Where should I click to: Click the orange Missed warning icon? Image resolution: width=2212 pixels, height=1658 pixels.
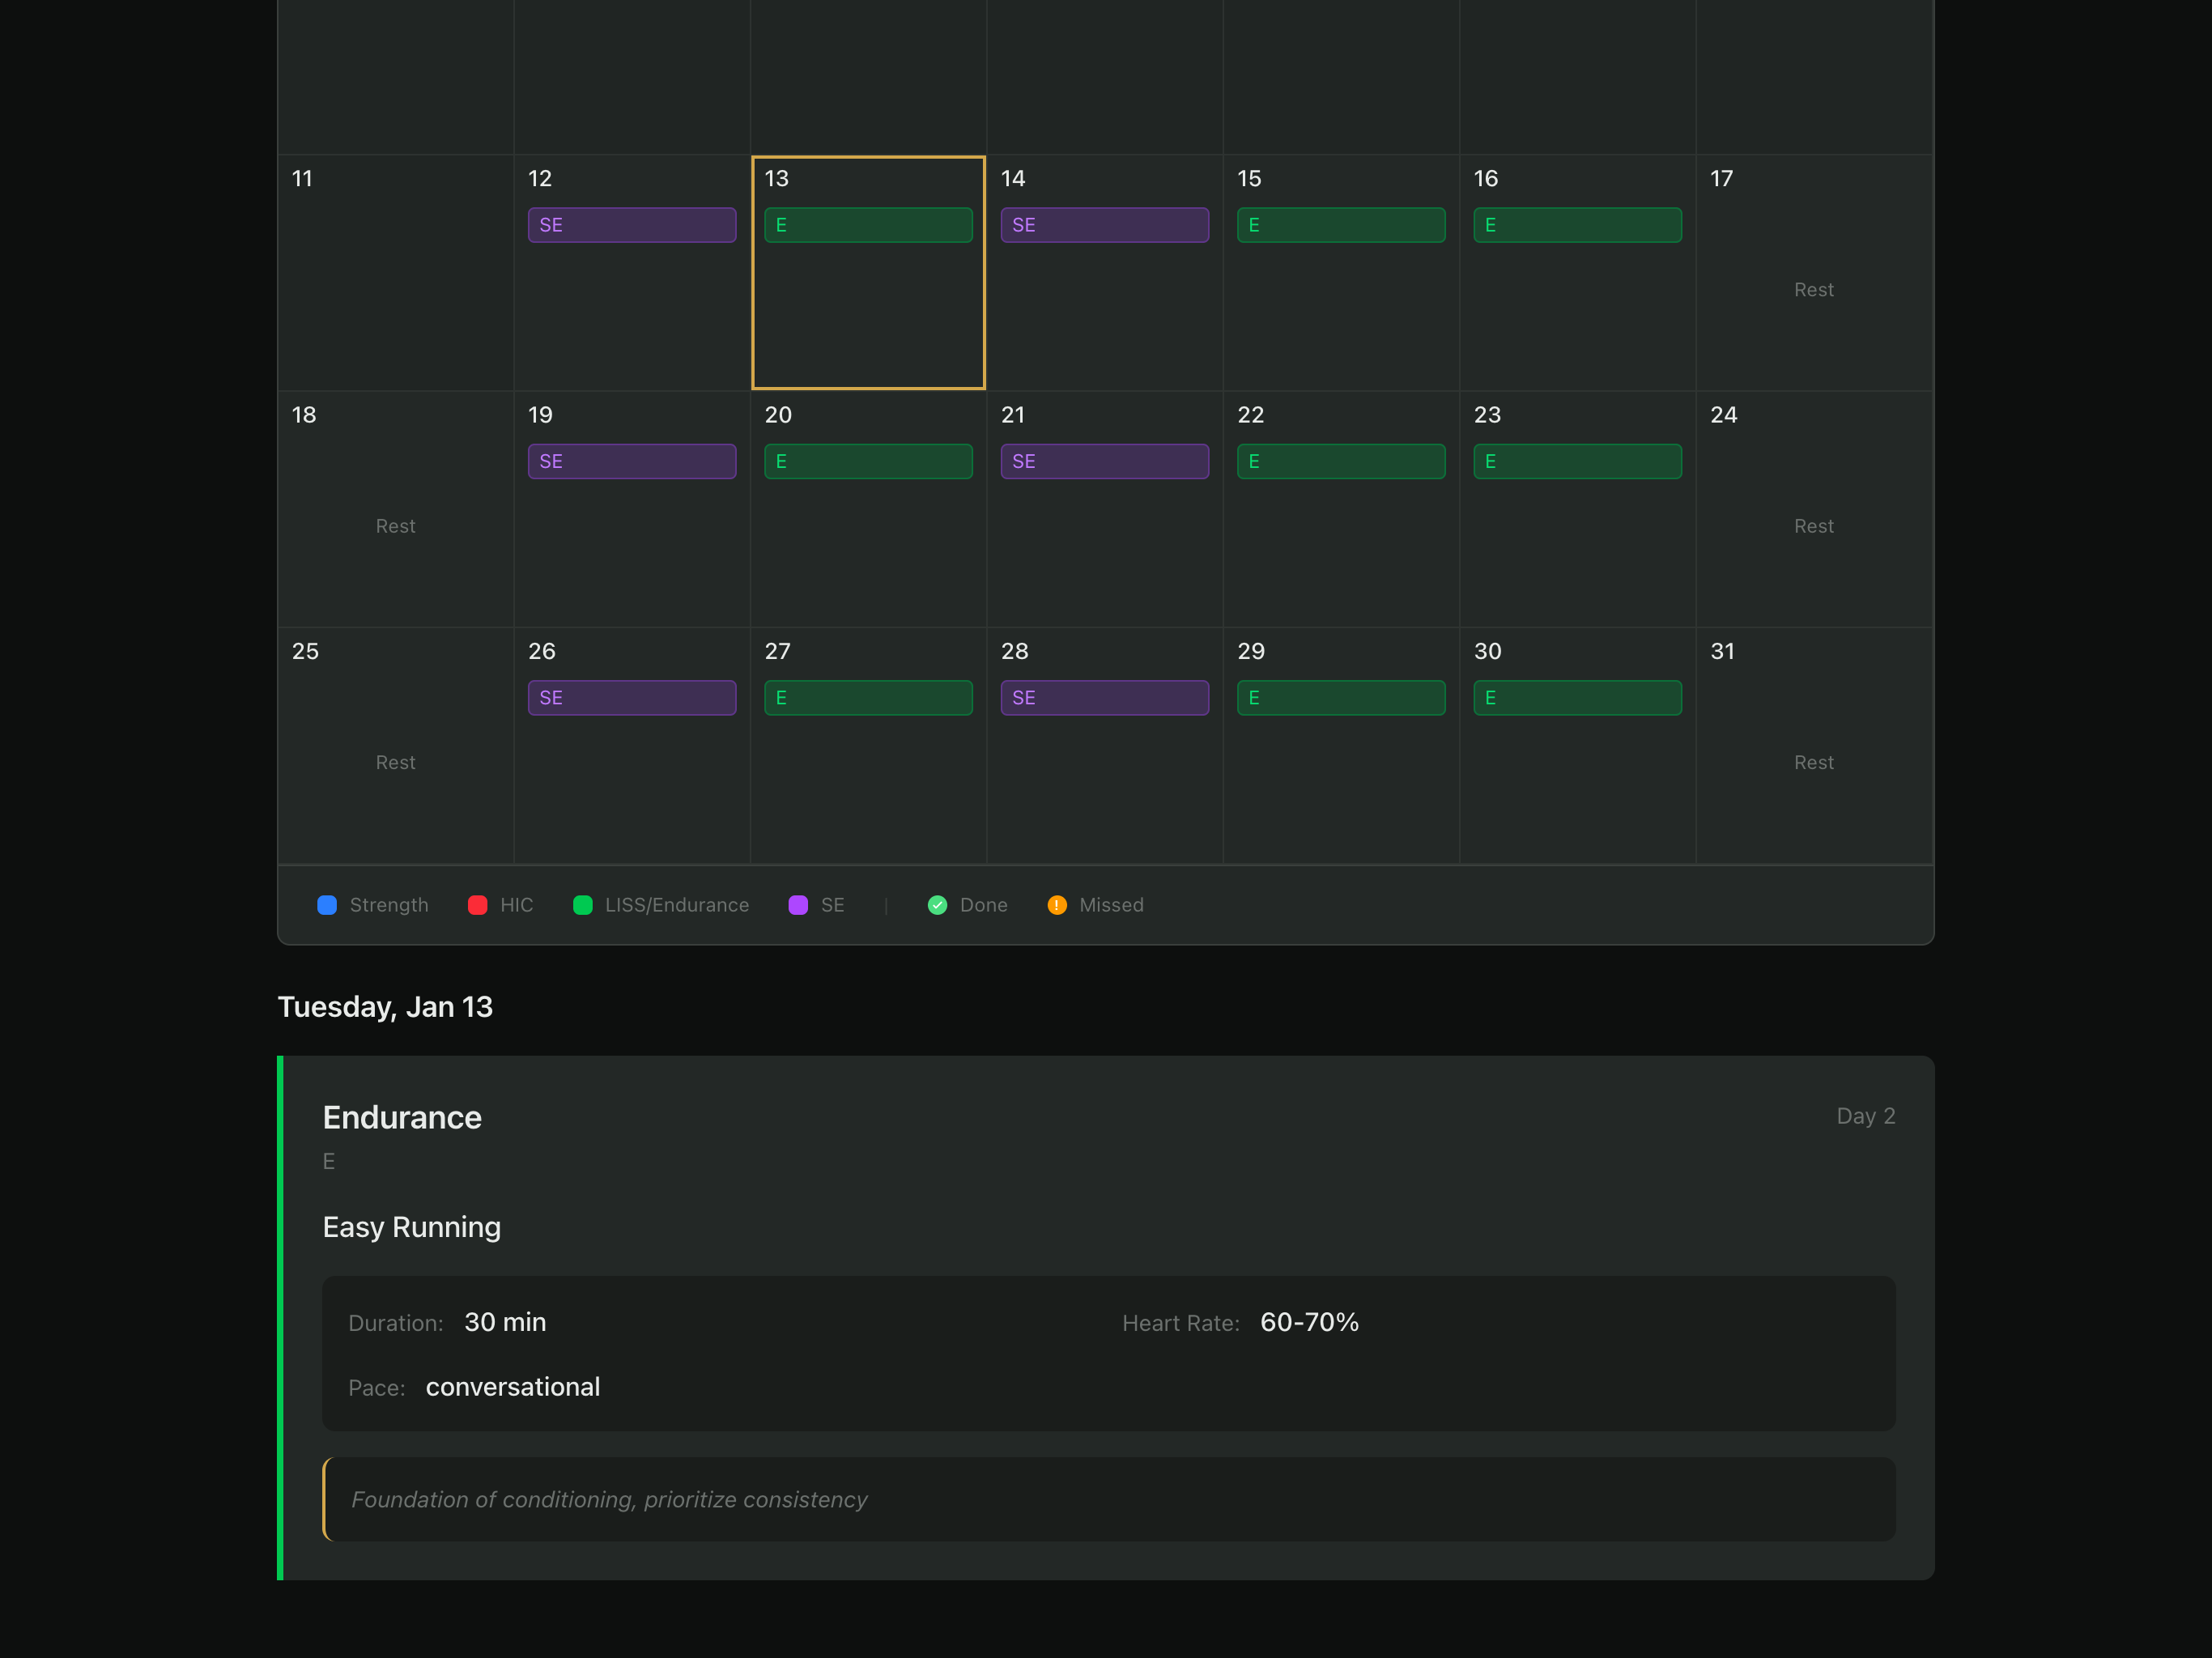(x=1057, y=905)
